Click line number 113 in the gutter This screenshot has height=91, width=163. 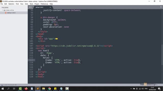point(31,60)
